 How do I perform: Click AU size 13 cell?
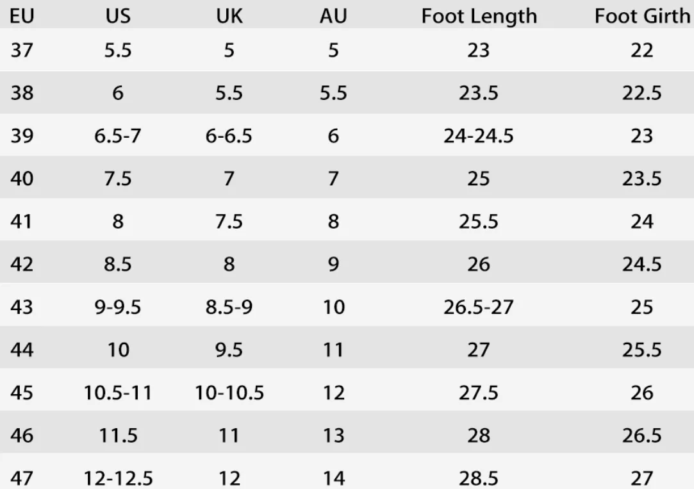tap(333, 436)
